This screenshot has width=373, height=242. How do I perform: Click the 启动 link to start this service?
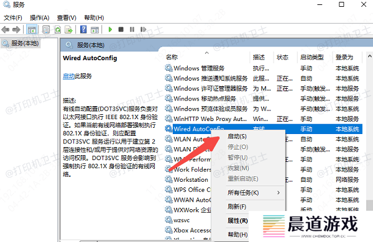69,76
